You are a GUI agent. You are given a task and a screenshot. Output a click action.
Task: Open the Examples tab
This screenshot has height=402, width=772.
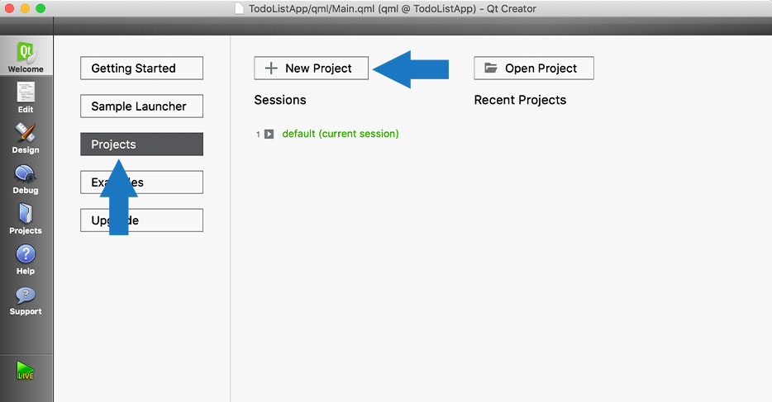click(142, 182)
